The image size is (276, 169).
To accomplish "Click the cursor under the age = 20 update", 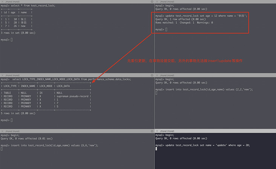I will [156, 149].
